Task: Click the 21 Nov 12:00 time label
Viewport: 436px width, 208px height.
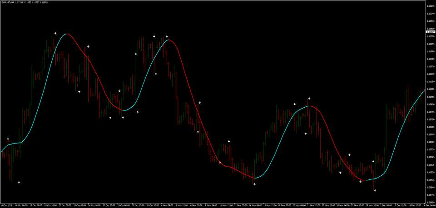Action: [x=314, y=205]
